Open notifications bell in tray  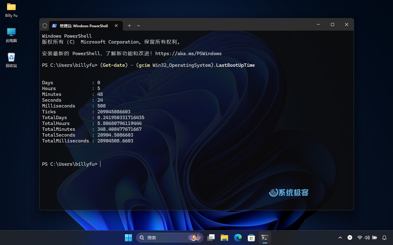[x=384, y=238]
